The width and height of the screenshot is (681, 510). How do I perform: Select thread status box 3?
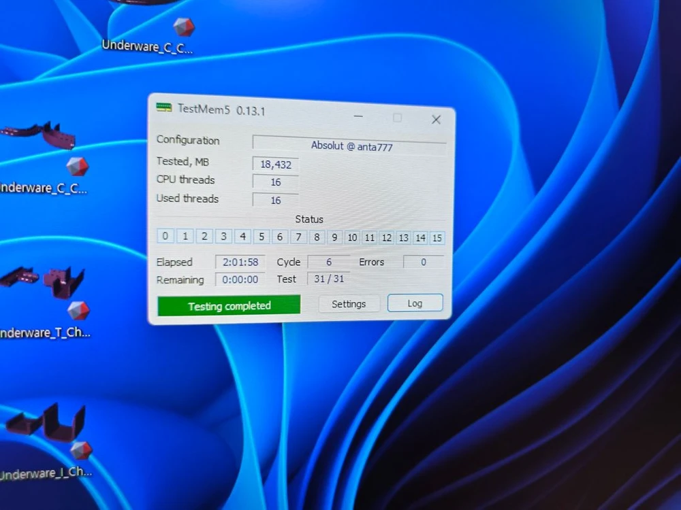pyautogui.click(x=223, y=237)
